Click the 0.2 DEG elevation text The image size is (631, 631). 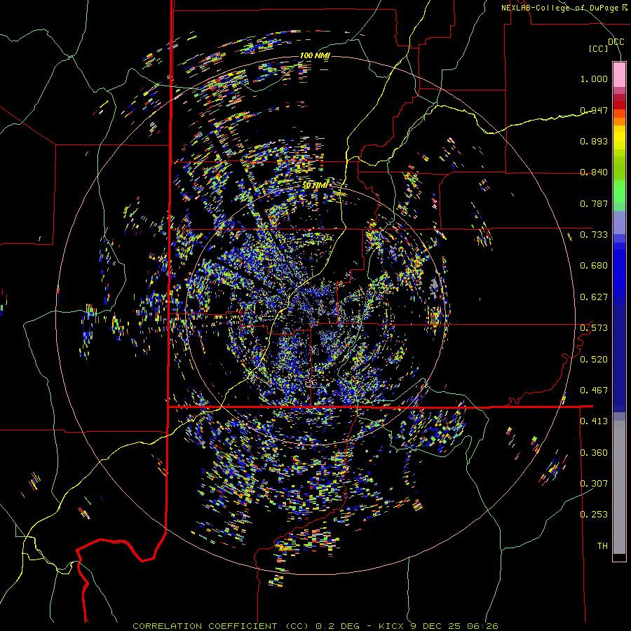click(337, 626)
